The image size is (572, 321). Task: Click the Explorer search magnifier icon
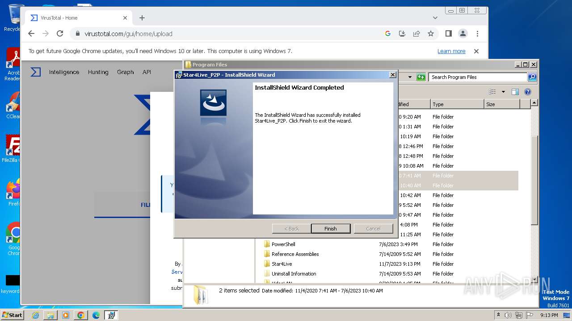[532, 77]
